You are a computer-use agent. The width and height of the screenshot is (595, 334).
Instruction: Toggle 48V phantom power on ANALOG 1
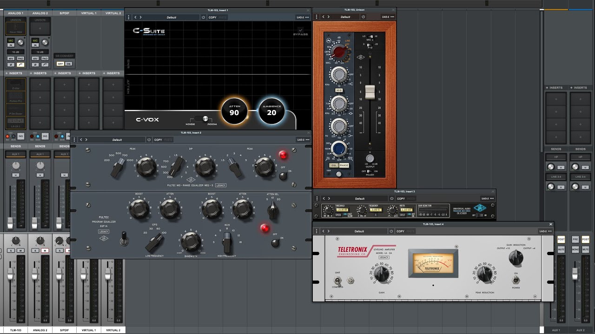11,59
